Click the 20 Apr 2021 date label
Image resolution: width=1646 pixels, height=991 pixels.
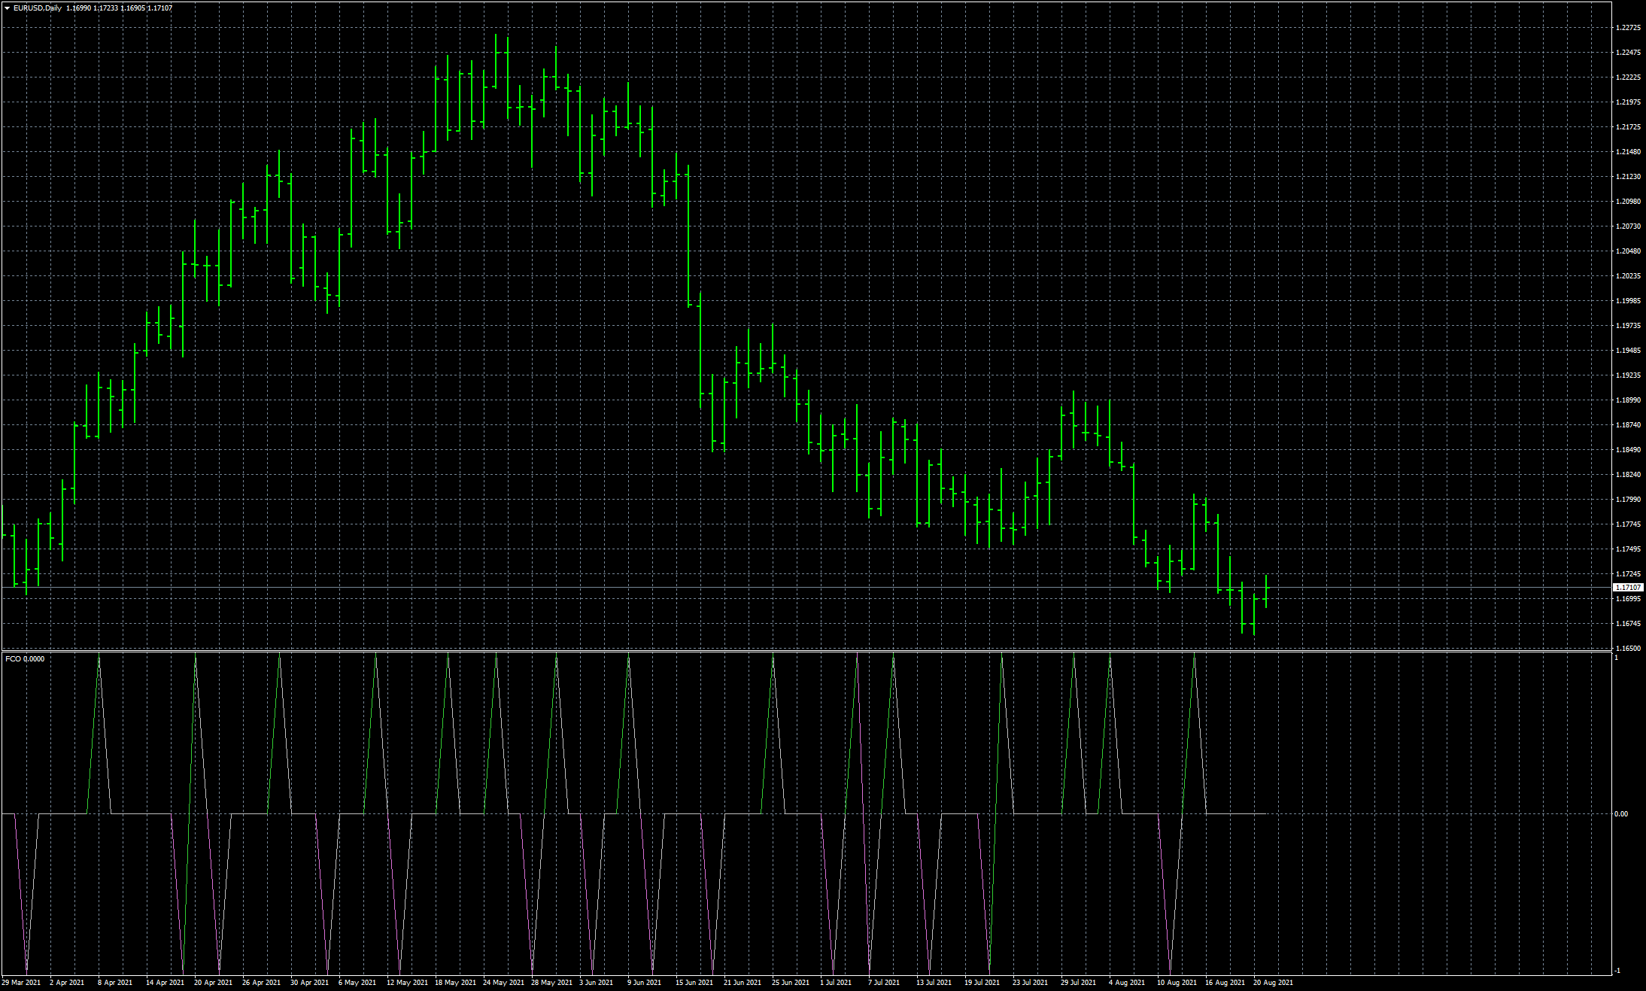click(213, 983)
